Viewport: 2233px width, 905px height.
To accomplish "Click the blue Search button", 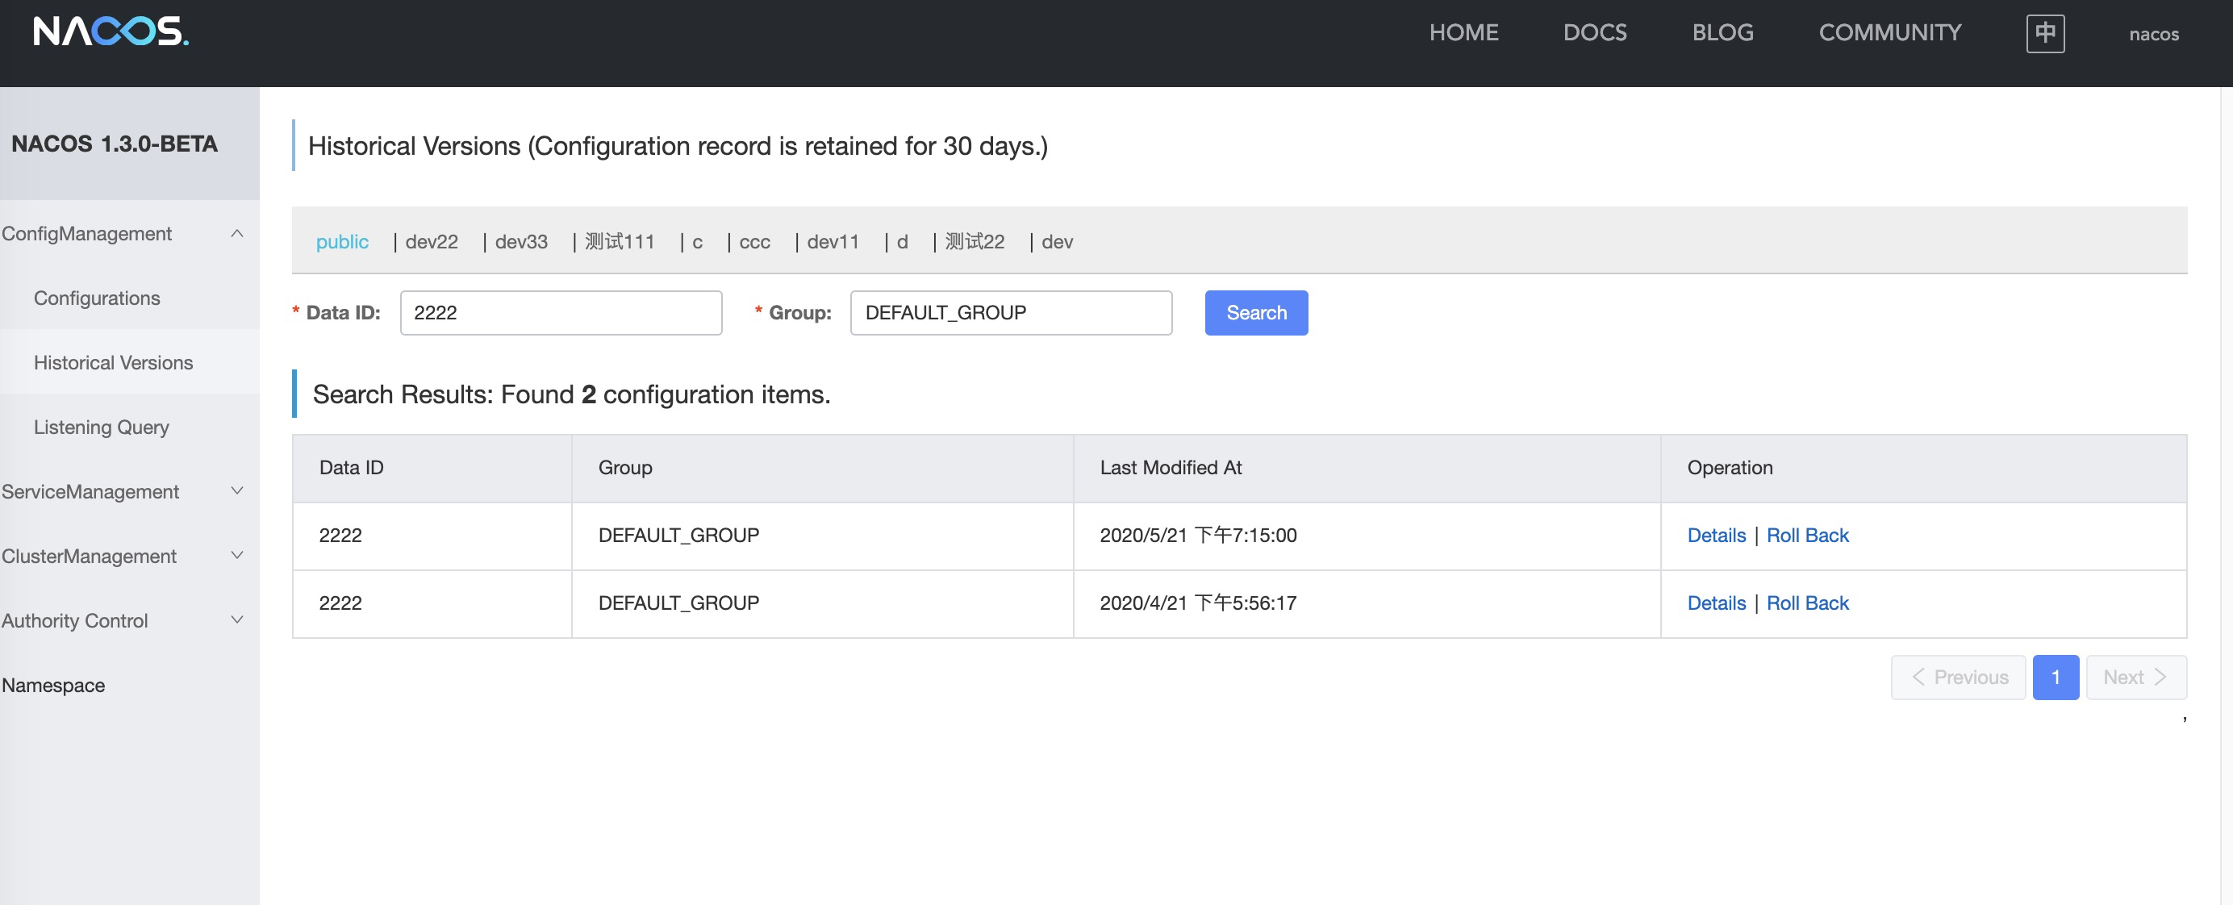I will click(1256, 313).
